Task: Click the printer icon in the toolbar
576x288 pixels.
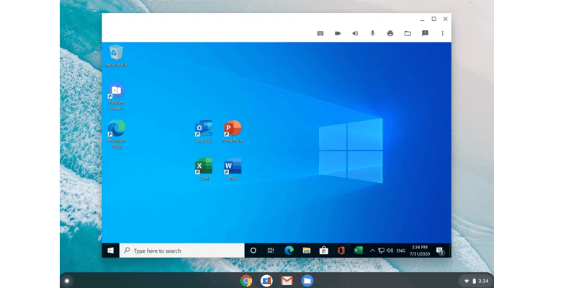Action: (390, 33)
